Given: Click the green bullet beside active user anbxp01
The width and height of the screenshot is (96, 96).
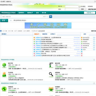Looking at the screenshot, I should tap(82, 42).
